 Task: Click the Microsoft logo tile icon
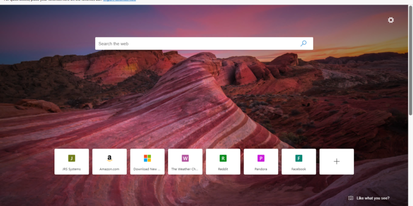(x=147, y=158)
